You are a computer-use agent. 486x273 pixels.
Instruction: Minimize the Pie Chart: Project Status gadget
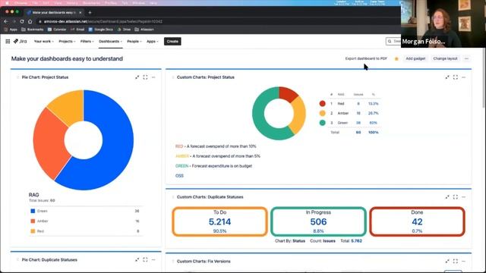(137, 77)
